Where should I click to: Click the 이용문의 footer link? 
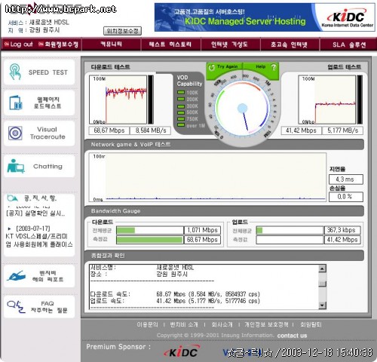[x=148, y=324]
